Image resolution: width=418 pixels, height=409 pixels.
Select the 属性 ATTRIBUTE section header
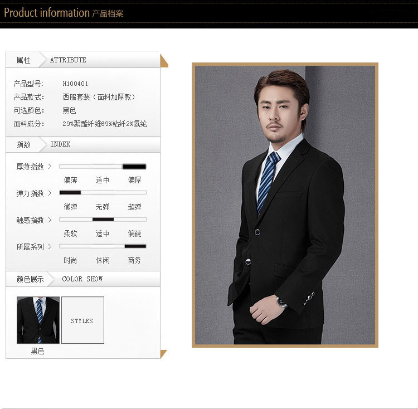click(x=83, y=60)
